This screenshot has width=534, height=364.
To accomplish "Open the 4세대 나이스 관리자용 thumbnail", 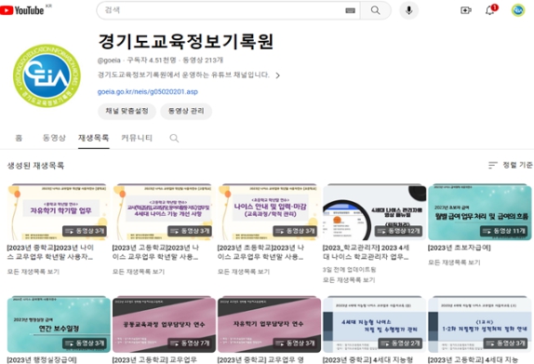I will tap(374, 212).
